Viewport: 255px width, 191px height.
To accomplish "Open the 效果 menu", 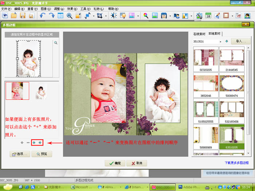I will [x=72, y=9].
